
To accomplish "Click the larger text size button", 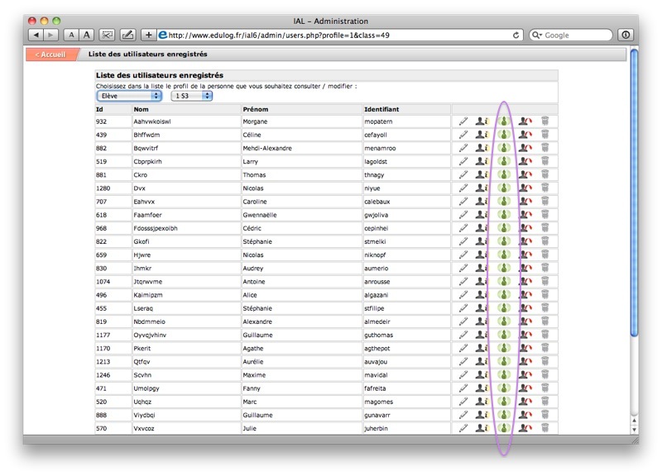I will [x=86, y=35].
